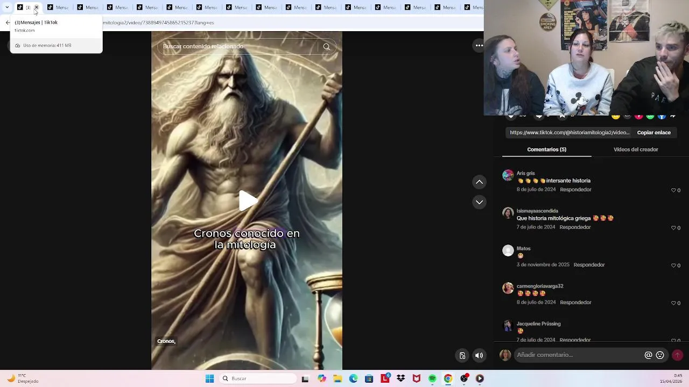Open Task View from the taskbar
Viewport: 689px width, 387px height.
click(x=305, y=378)
